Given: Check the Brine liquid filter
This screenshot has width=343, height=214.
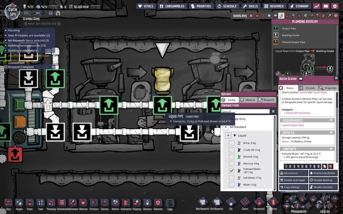Looking at the screenshot, I should (232, 143).
